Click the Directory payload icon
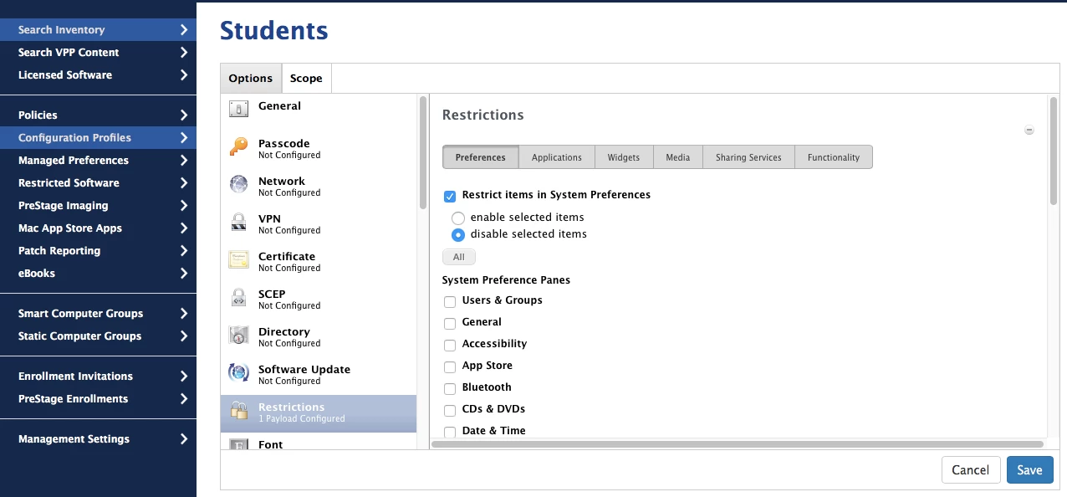The image size is (1067, 497). pos(238,336)
